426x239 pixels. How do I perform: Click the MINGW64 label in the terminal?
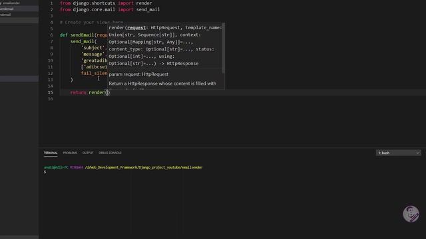point(77,167)
